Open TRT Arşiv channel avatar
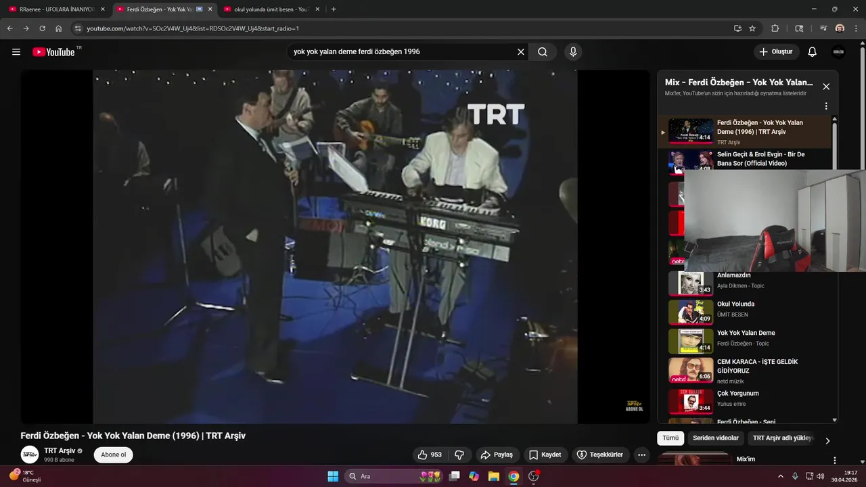Image resolution: width=866 pixels, height=487 pixels. click(30, 455)
